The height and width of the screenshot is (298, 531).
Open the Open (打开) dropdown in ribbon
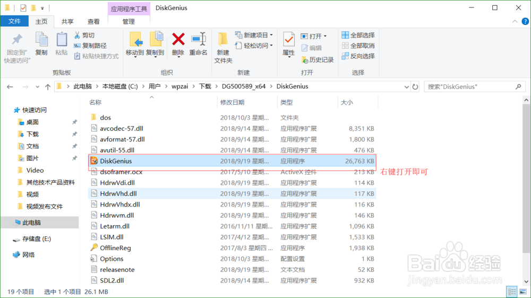click(x=313, y=36)
